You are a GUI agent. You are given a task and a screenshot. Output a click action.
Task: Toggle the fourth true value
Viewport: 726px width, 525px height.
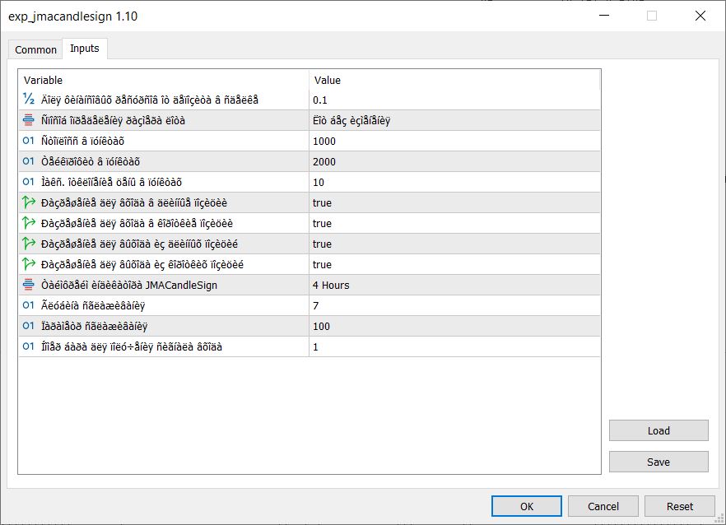coord(454,265)
